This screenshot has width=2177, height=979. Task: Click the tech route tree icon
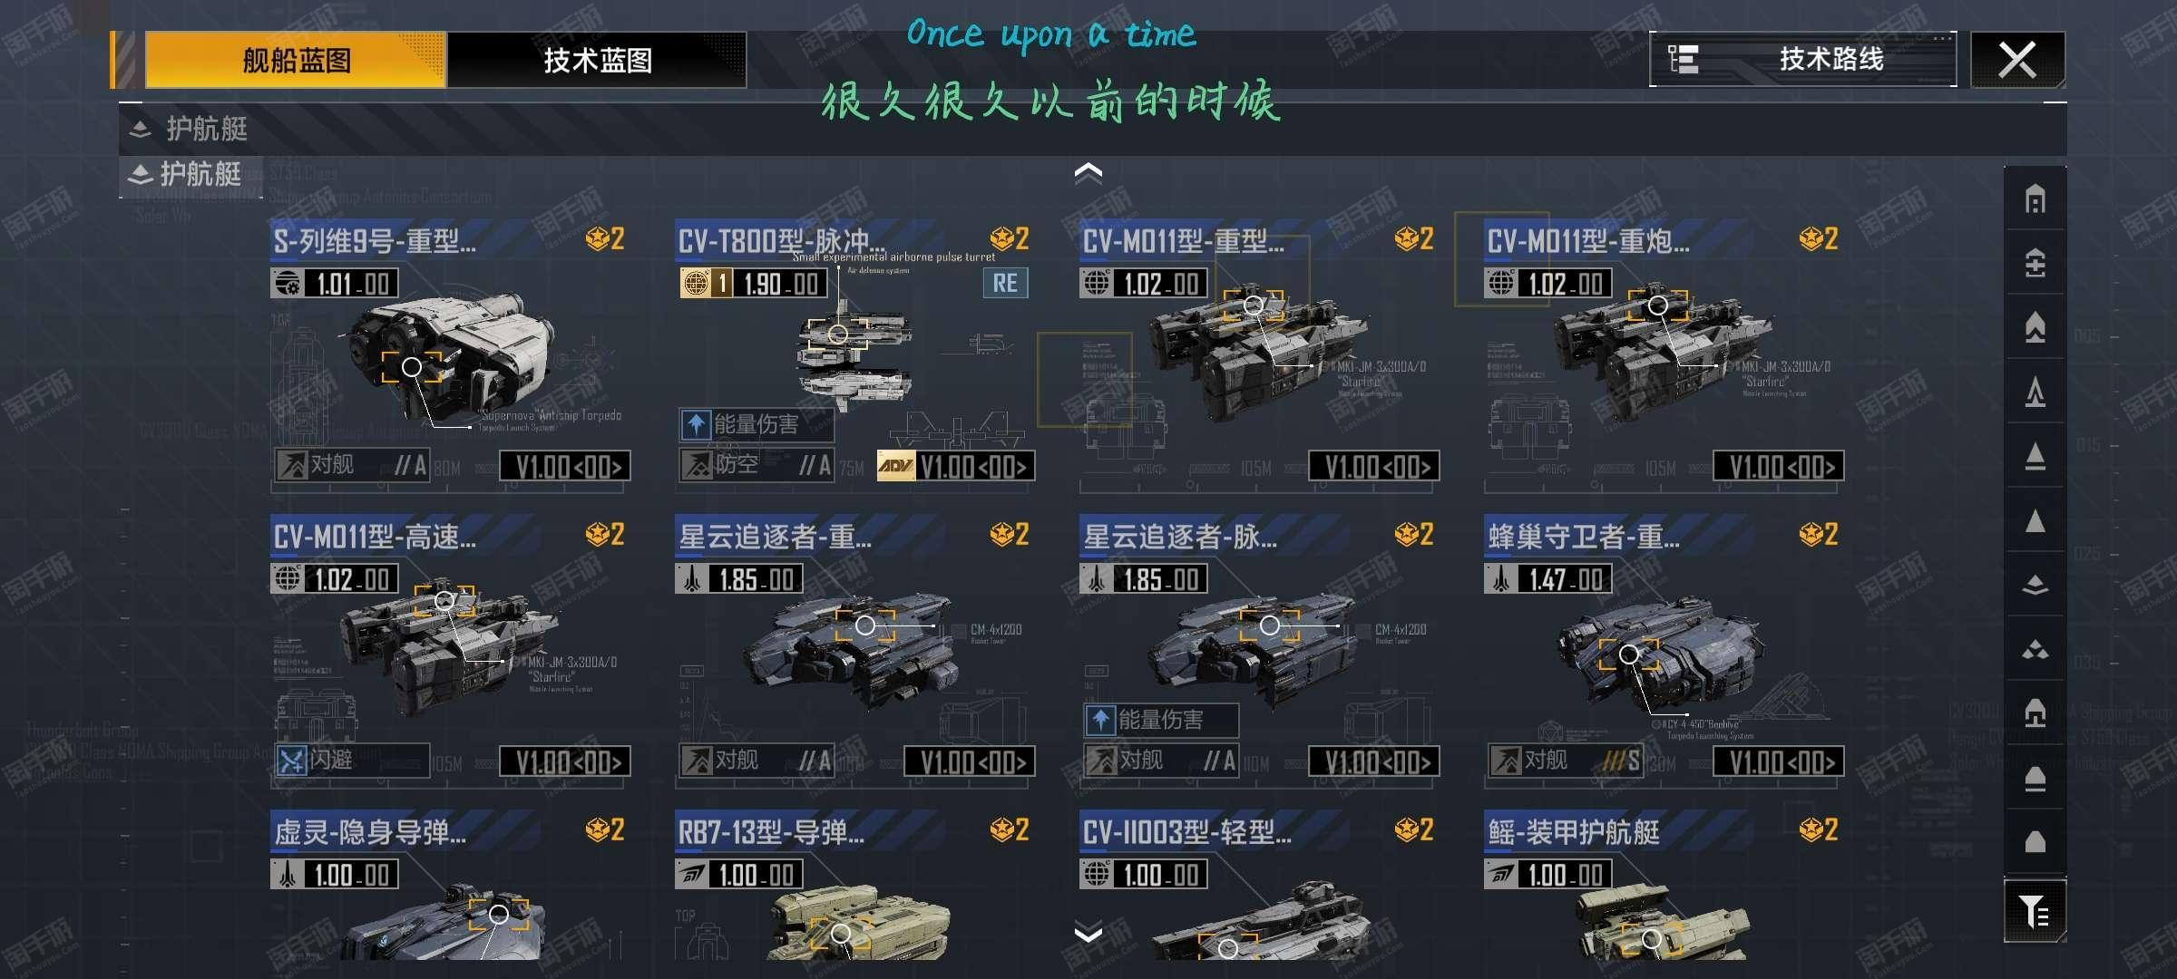[x=1684, y=59]
